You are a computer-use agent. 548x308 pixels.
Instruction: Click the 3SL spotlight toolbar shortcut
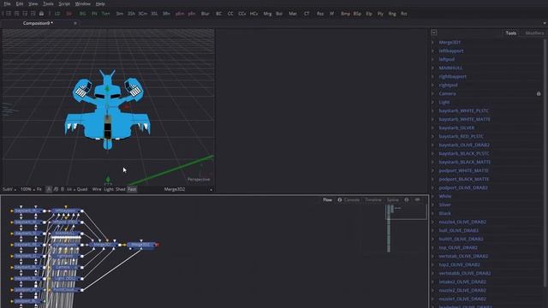point(154,14)
